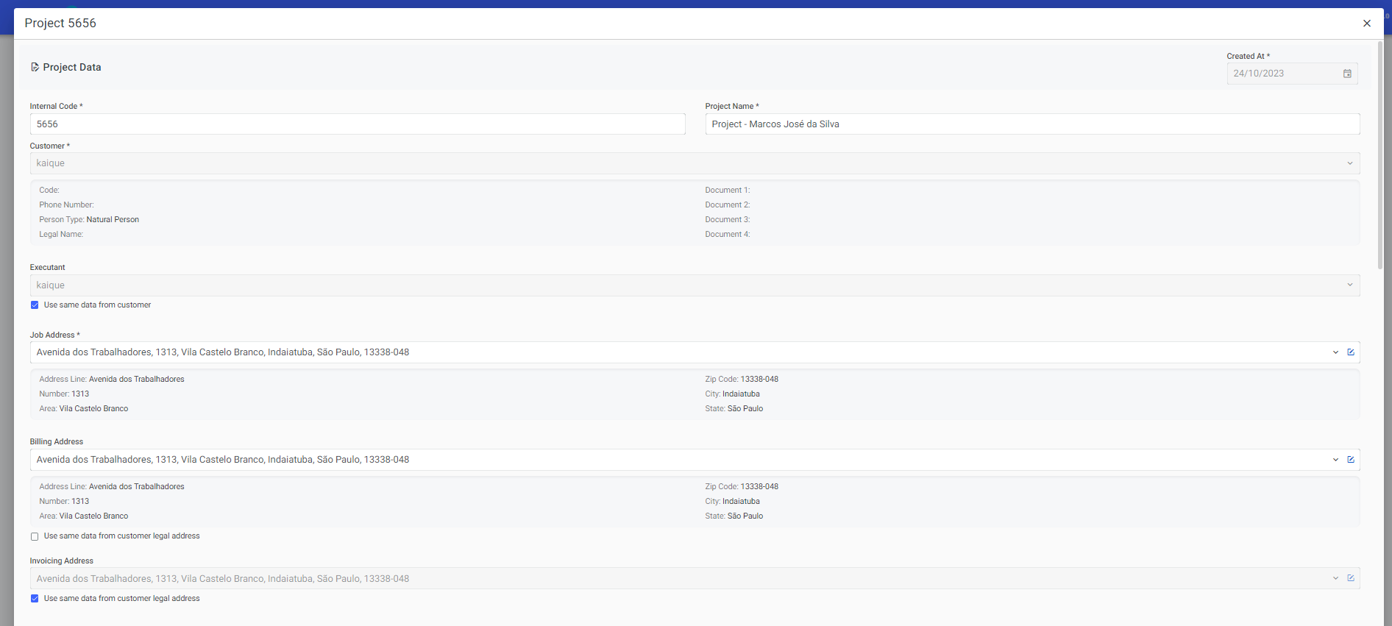Click the Project Name text field

click(x=1031, y=124)
